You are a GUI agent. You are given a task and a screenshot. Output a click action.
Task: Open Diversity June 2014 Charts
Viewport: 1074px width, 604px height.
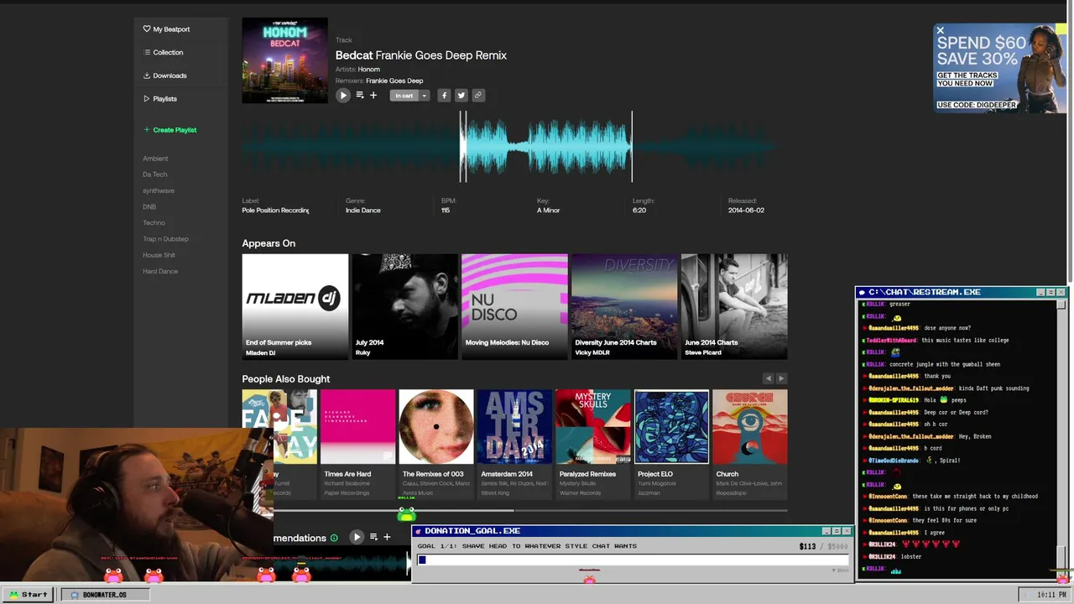pyautogui.click(x=624, y=306)
